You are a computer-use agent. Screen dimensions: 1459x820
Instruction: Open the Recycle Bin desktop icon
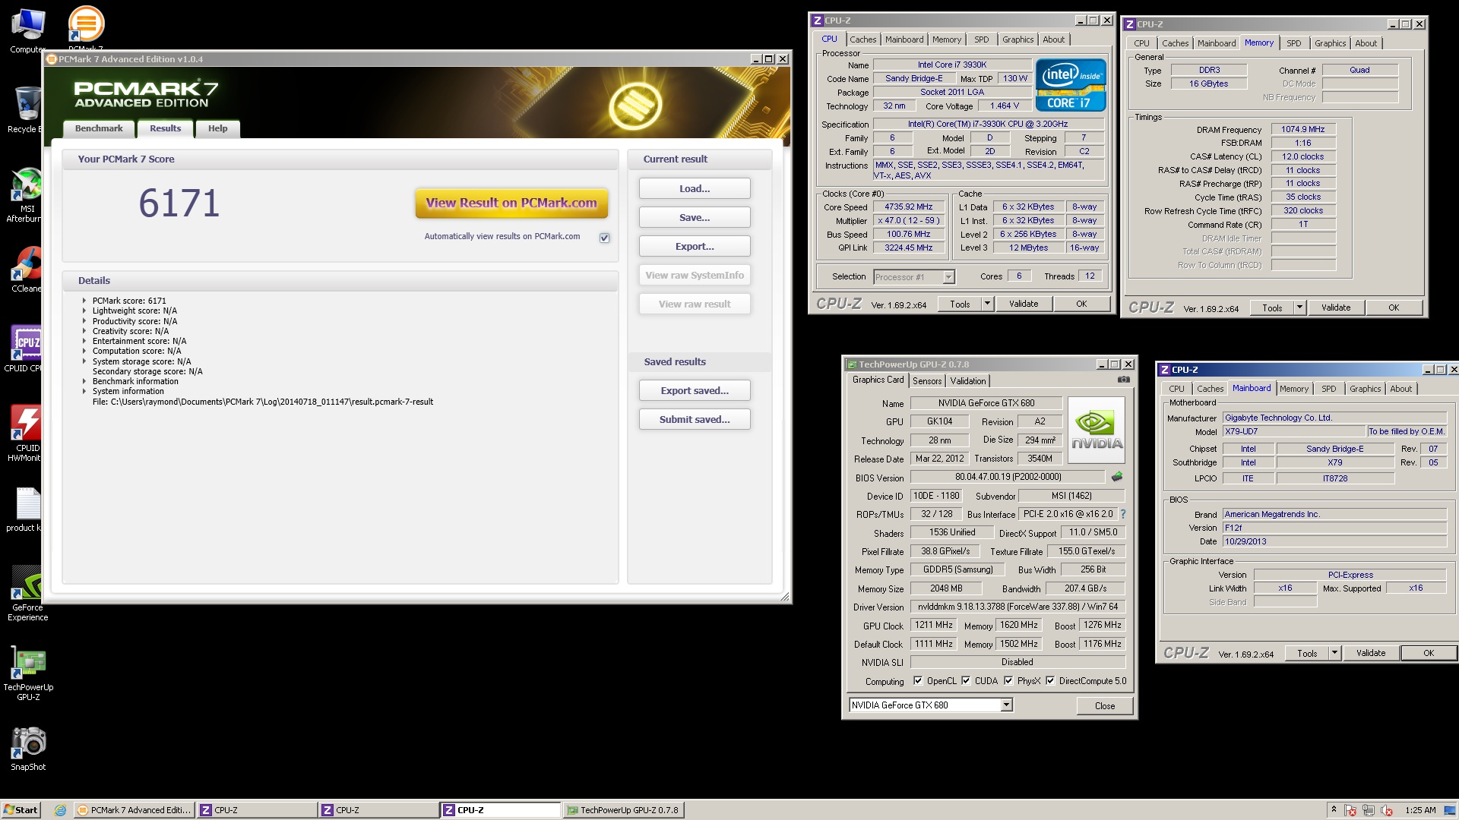point(27,109)
